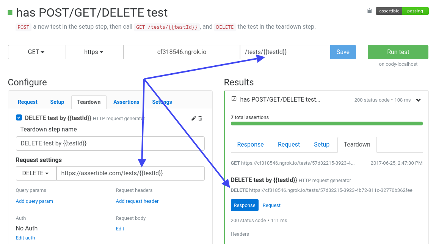Expand the result details chevron
Screen dimensions: 436x244
418,100
